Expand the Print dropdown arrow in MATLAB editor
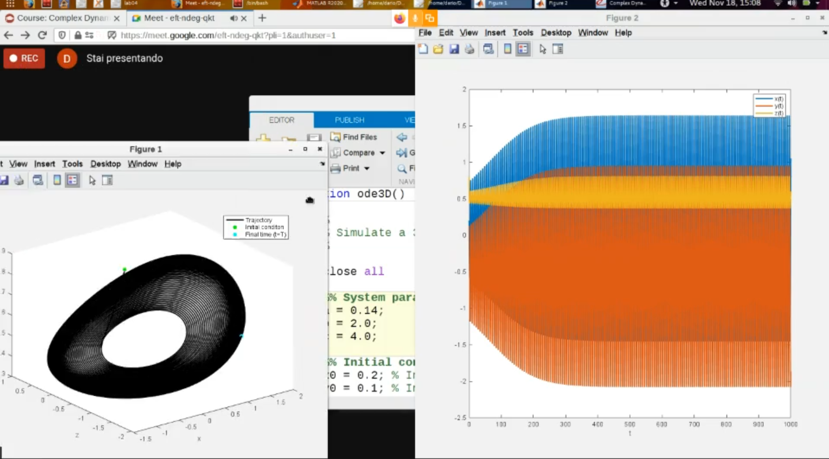 367,169
